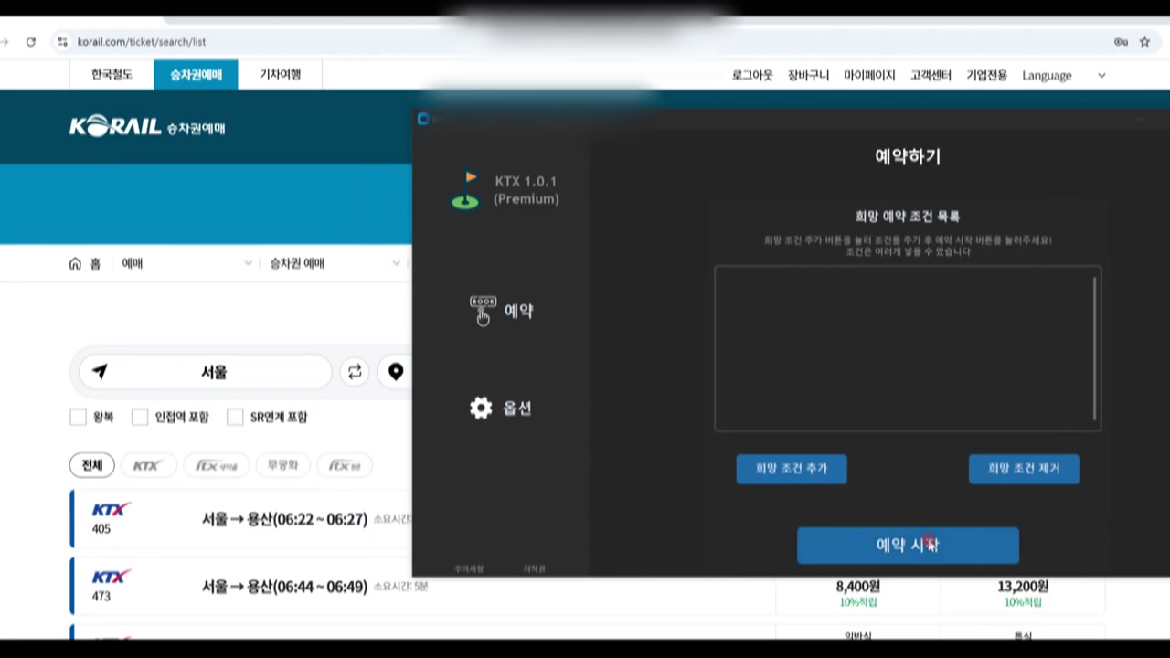Open 장바구니 in top menu
Image resolution: width=1170 pixels, height=658 pixels.
click(x=808, y=75)
